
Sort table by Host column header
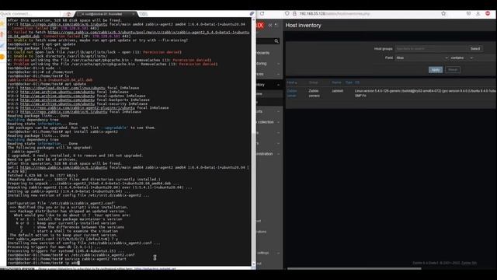(292, 82)
